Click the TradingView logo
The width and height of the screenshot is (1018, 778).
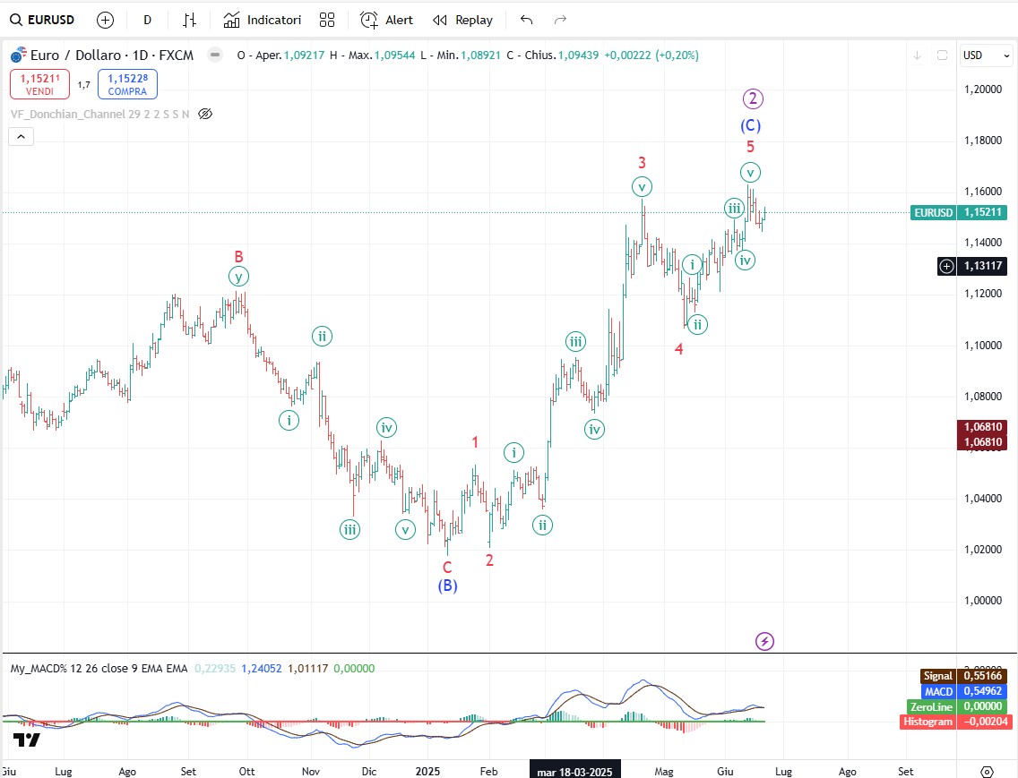(x=27, y=740)
